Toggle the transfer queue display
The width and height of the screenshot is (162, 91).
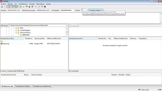click(x=17, y=7)
